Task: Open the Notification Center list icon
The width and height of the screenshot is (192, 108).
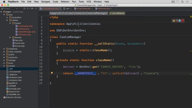Action: [x=187, y=1]
